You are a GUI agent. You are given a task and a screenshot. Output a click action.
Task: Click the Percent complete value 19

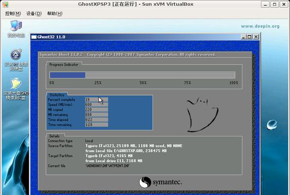[97, 99]
